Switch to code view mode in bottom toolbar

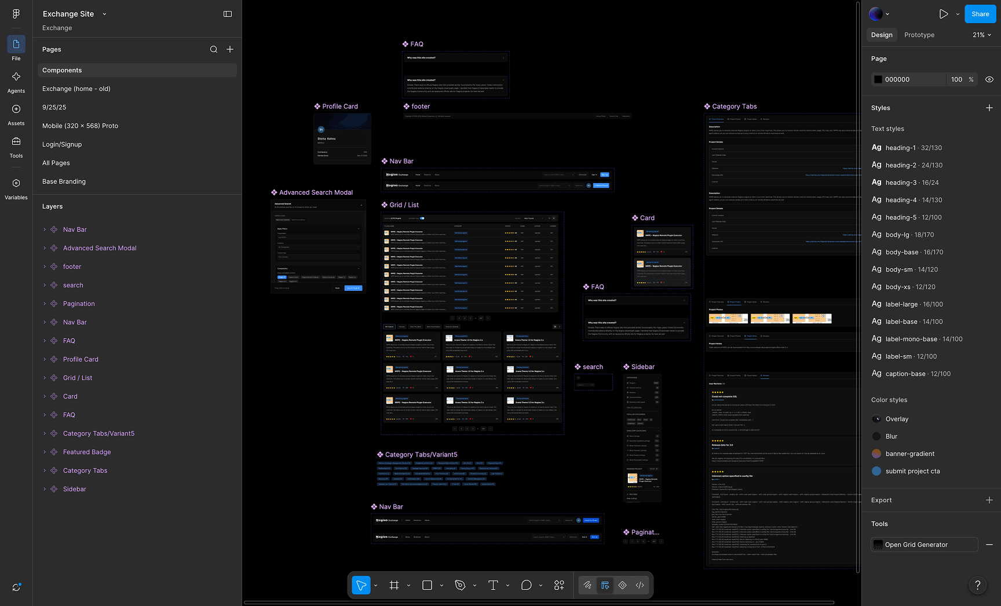[640, 585]
